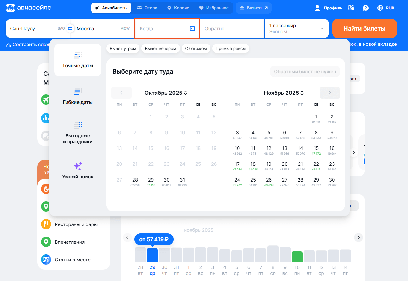Select November 17 priced 47 954
Image resolution: width=408 pixels, height=281 pixels.
[x=237, y=166]
